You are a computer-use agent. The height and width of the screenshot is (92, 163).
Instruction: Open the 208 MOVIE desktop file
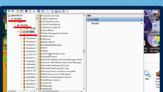155,29
